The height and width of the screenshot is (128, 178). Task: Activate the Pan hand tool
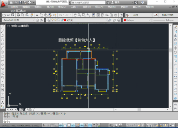(x=75, y=15)
